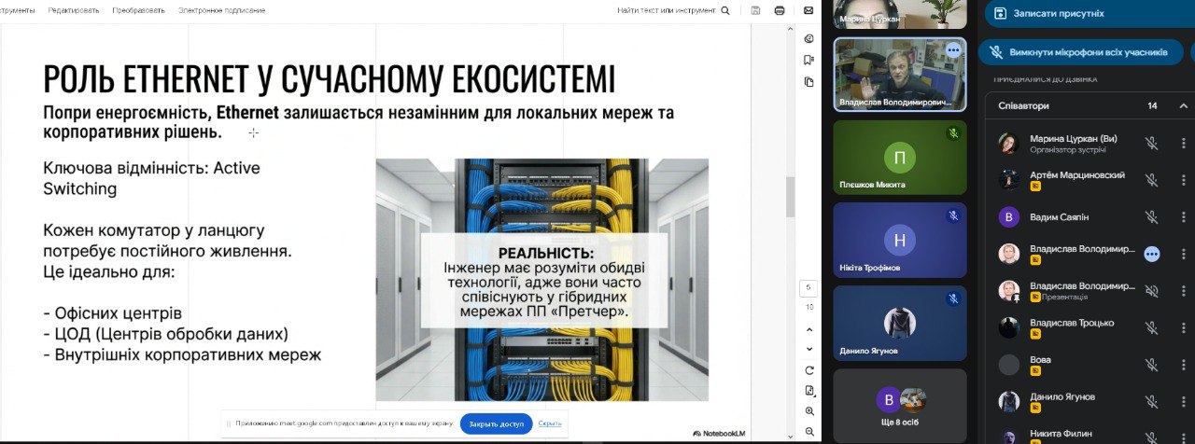Image resolution: width=1195 pixels, height=444 pixels.
Task: Open the Редактировать menu
Action: (73, 10)
